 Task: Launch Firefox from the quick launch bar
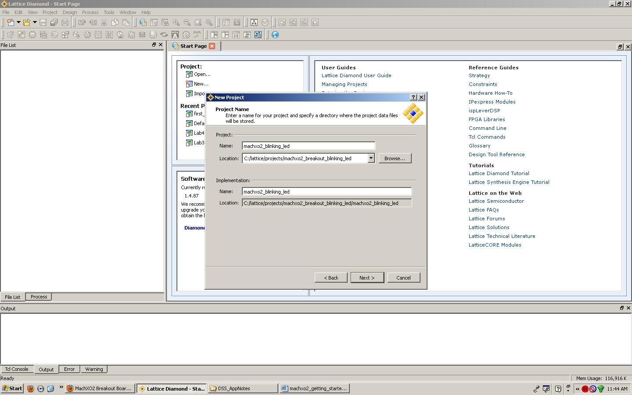pos(30,388)
